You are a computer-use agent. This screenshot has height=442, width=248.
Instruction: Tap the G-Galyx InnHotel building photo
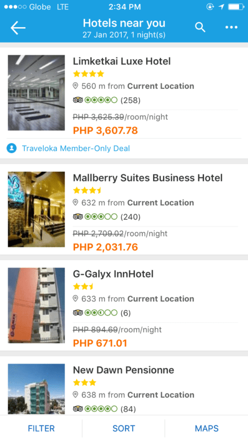pyautogui.click(x=36, y=306)
